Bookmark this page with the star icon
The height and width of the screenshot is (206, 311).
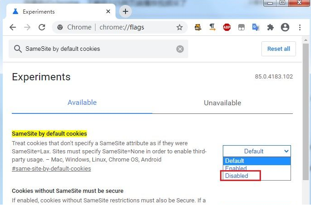click(180, 27)
